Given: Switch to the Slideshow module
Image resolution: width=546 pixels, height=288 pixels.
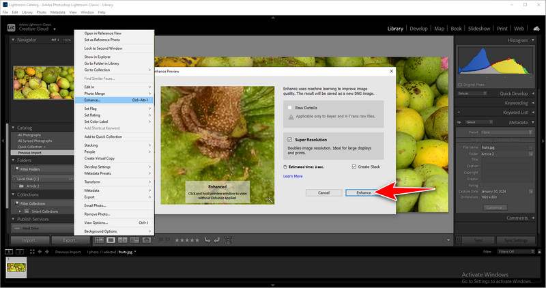Looking at the screenshot, I should pos(479,29).
